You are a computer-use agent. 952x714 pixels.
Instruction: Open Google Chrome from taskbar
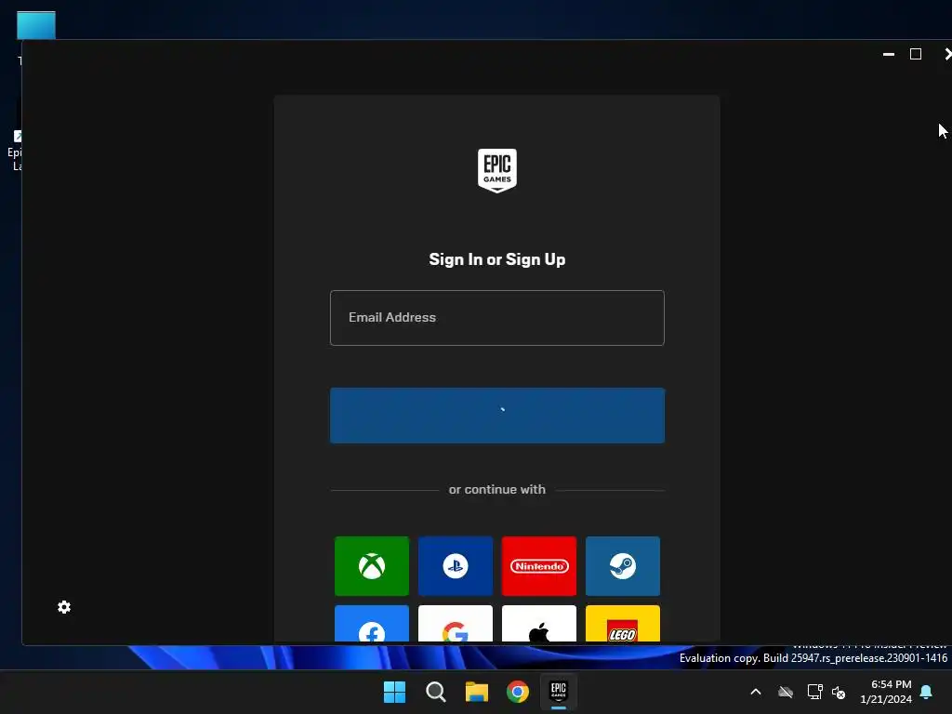[518, 692]
